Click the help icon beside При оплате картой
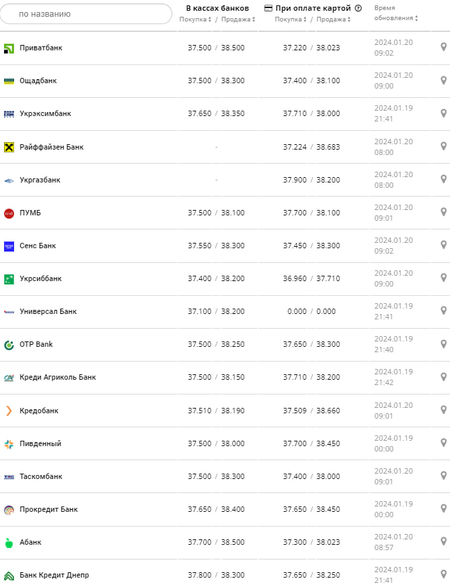Viewport: 450px width, 587px height. 358,8
